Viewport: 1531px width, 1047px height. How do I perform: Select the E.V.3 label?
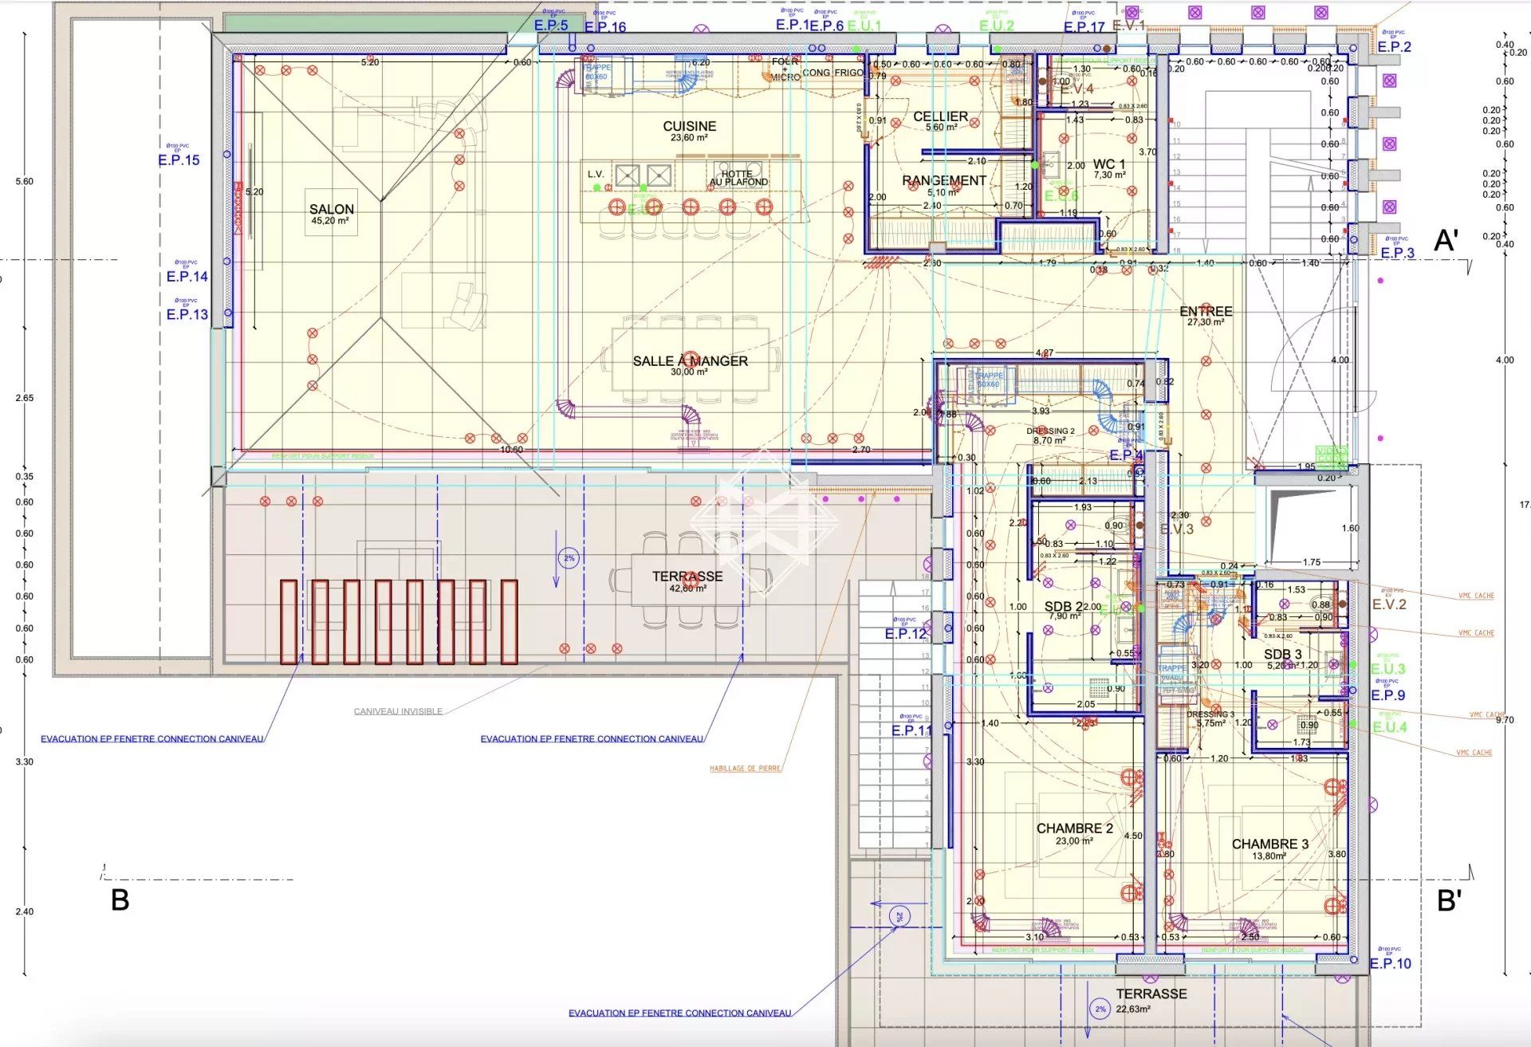[1176, 529]
